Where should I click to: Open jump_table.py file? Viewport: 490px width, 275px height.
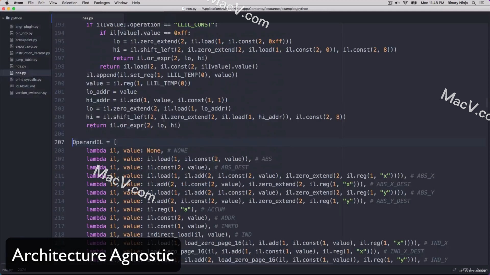(x=26, y=60)
